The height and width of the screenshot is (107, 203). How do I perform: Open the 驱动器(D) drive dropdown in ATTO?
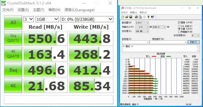pyautogui.click(x=142, y=23)
